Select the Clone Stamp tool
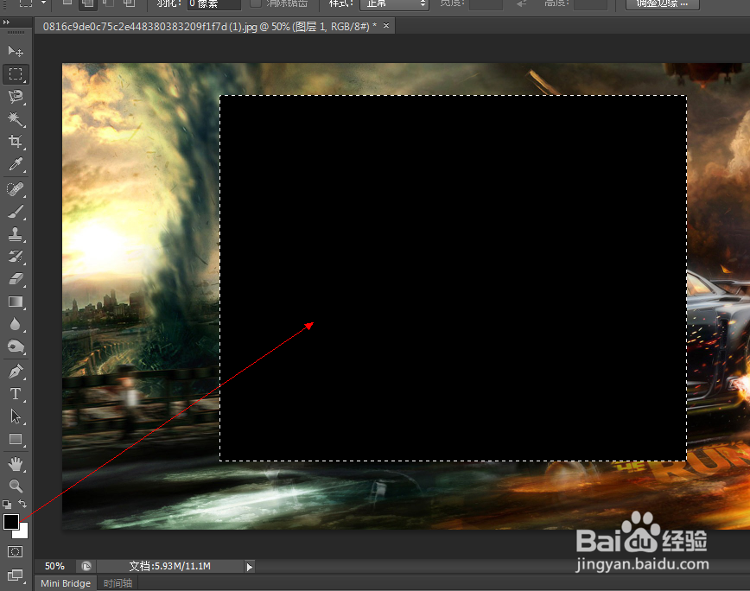The width and height of the screenshot is (750, 591). tap(16, 234)
